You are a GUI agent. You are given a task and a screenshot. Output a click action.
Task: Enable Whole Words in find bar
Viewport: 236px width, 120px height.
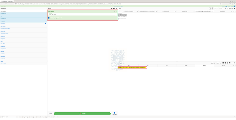tap(45, 117)
